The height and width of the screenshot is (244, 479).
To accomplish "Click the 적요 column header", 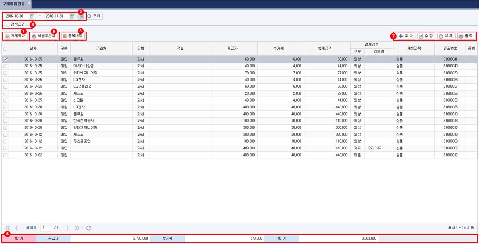I will pyautogui.click(x=180, y=48).
